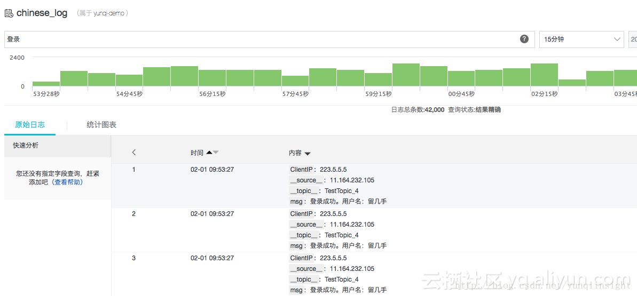Click the __topic__ field key in log 3

click(303, 279)
